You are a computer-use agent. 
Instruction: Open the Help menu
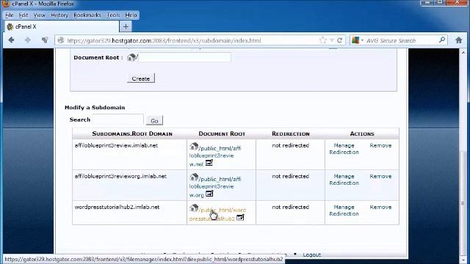(131, 15)
